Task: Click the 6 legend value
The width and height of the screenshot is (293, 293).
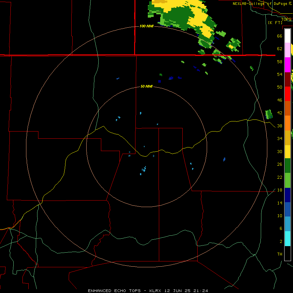Action: click(281, 229)
